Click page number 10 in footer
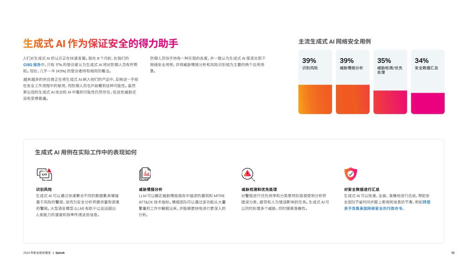 tap(453, 253)
